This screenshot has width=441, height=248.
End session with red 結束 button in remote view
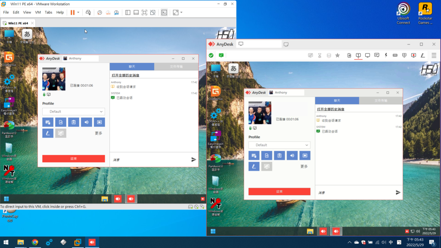[x=279, y=192]
